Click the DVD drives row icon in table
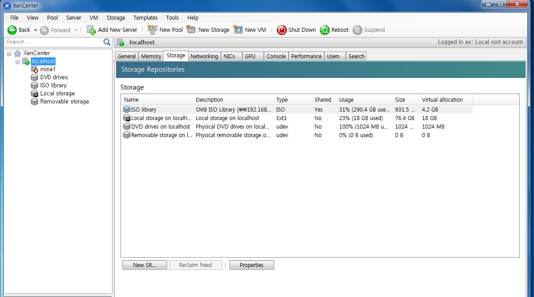The height and width of the screenshot is (297, 534). (127, 126)
